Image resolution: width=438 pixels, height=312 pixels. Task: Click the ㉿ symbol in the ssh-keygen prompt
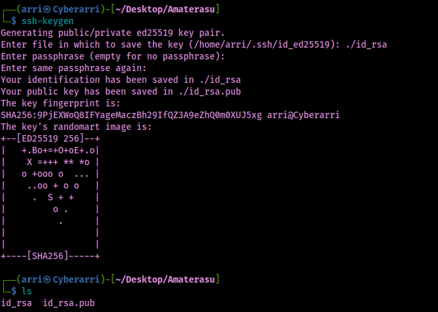(x=48, y=8)
